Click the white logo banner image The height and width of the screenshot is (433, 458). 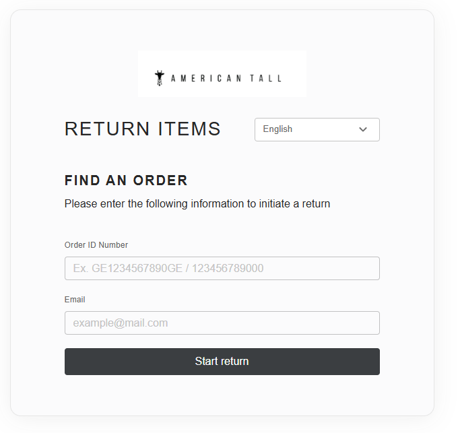click(222, 73)
